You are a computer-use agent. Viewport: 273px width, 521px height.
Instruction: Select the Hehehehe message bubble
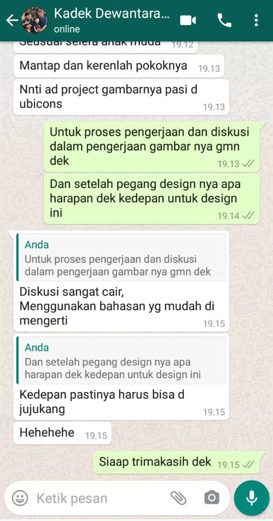[62, 433]
